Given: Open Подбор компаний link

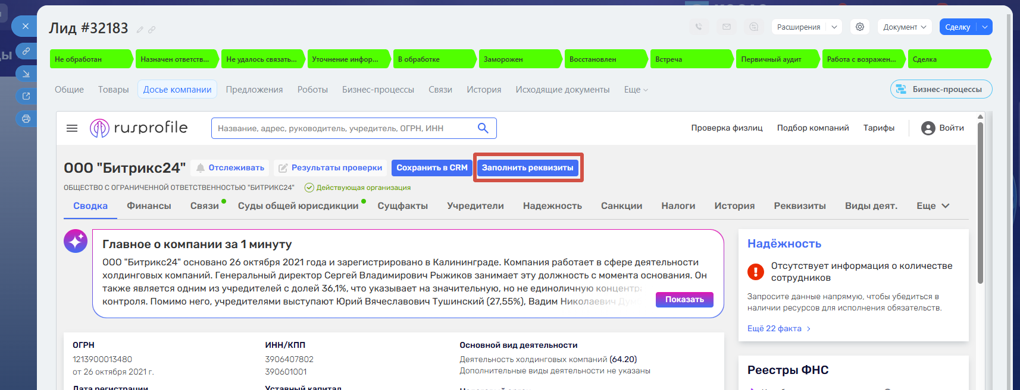Looking at the screenshot, I should pyautogui.click(x=813, y=128).
